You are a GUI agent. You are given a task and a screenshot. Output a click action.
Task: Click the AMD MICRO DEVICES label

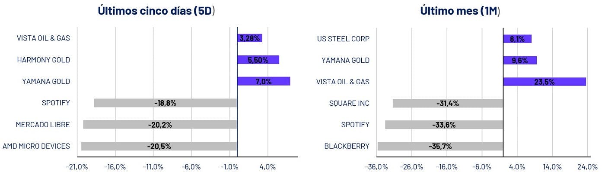[x=36, y=146]
